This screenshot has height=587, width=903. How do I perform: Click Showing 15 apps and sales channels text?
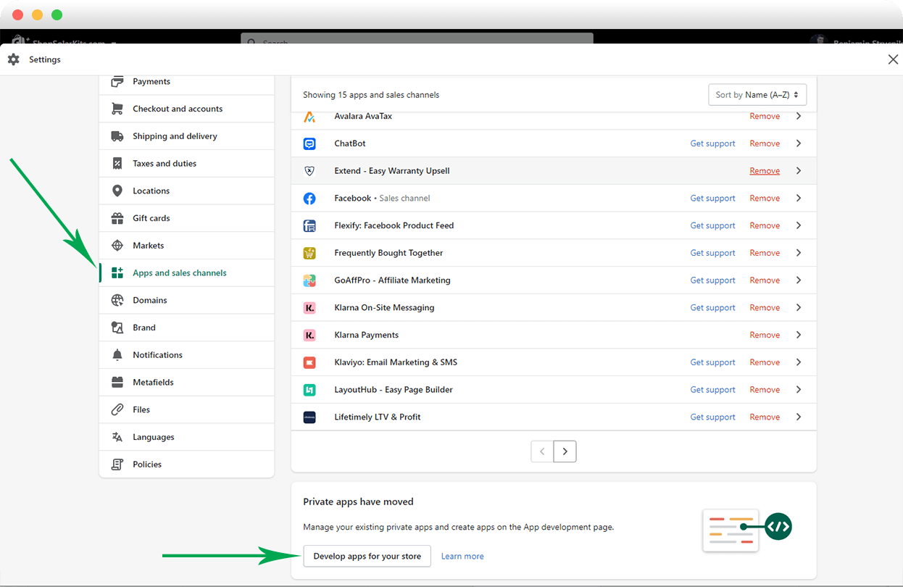371,95
